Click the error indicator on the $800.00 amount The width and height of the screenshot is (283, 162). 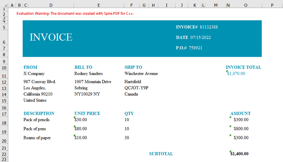(231, 127)
